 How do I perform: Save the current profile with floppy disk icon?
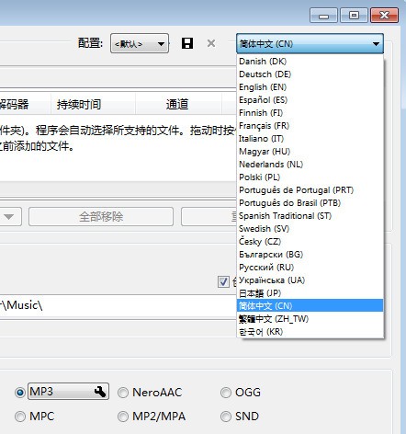pos(187,43)
